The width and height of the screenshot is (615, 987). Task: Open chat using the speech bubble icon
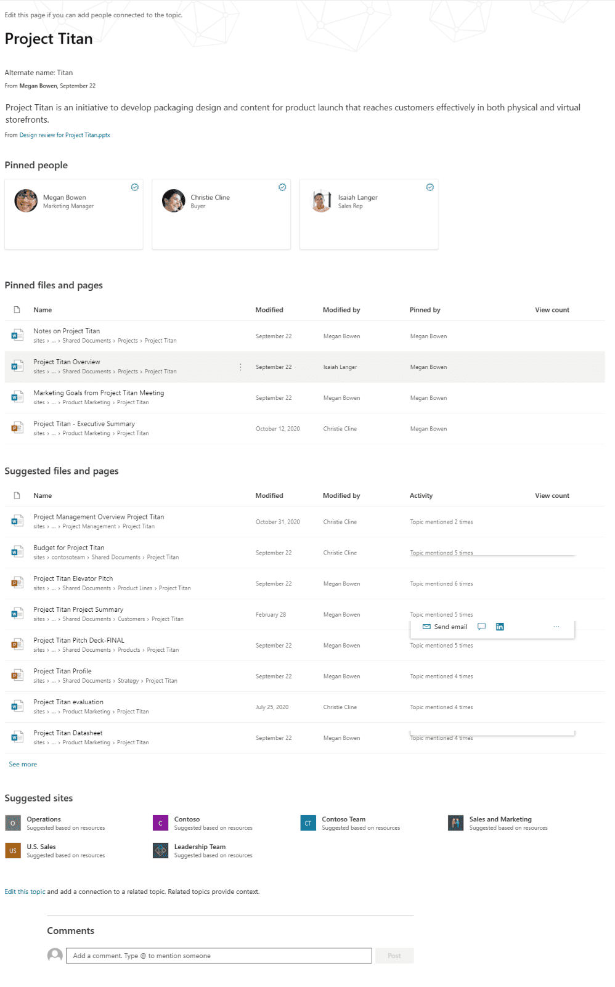pyautogui.click(x=482, y=627)
